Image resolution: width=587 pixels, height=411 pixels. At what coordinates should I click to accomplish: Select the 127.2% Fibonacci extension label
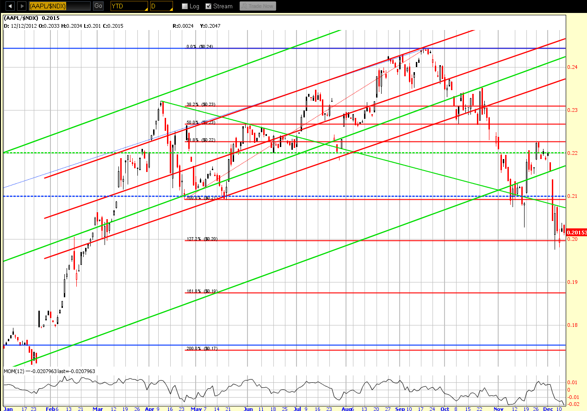click(202, 239)
